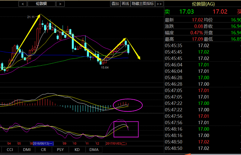
Task: Switch to the DMI indicator tab
Action: [x=27, y=150]
